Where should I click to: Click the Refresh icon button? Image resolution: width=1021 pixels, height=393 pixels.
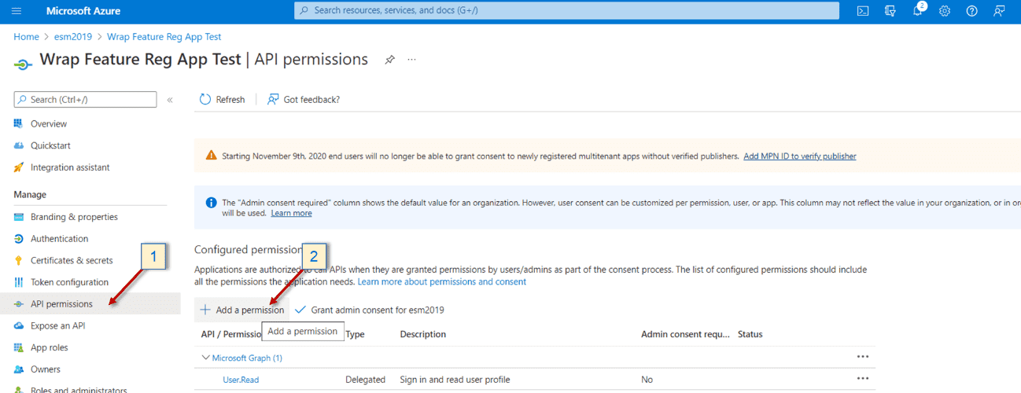tap(222, 100)
